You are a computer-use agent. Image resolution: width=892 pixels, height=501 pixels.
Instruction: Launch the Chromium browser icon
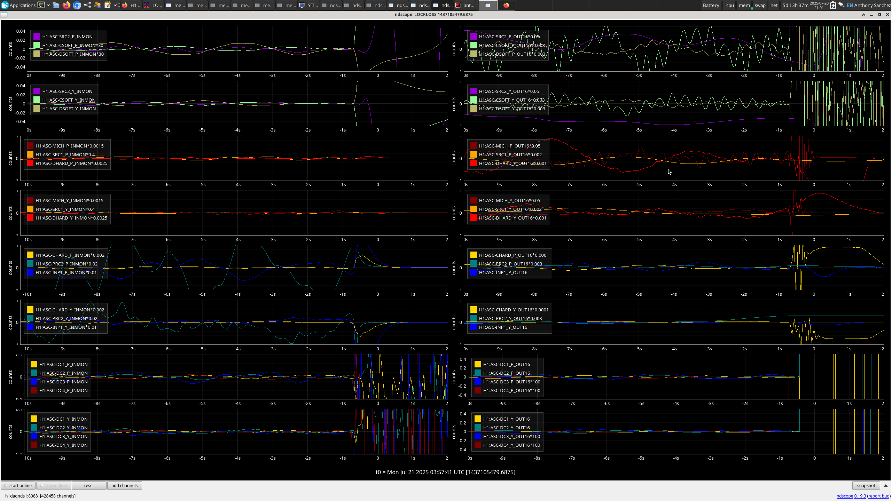(77, 5)
